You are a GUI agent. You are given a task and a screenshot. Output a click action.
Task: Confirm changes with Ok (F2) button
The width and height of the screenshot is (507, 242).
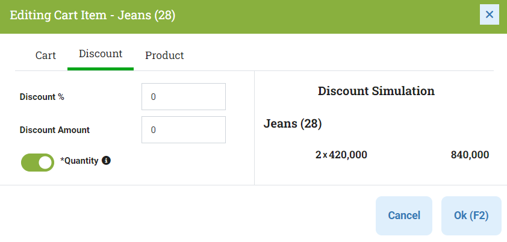point(471,216)
